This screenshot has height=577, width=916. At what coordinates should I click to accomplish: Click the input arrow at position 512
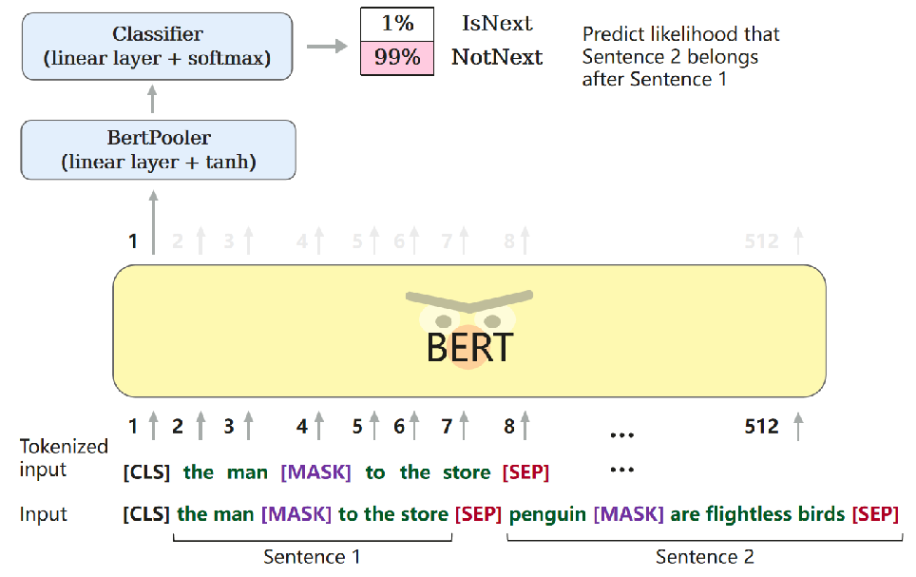(x=798, y=425)
